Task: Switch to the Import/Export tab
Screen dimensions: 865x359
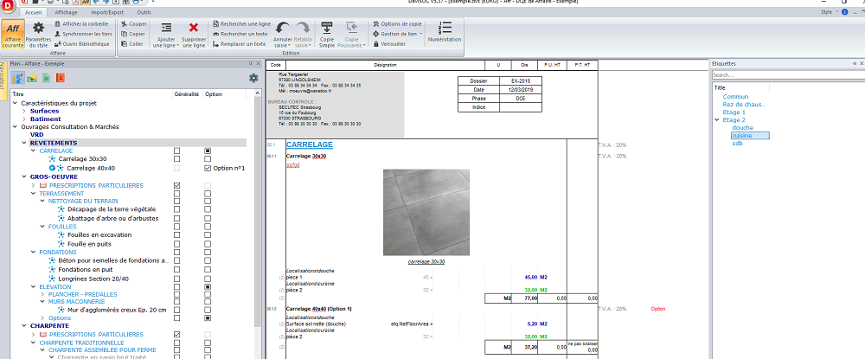Action: (x=107, y=11)
